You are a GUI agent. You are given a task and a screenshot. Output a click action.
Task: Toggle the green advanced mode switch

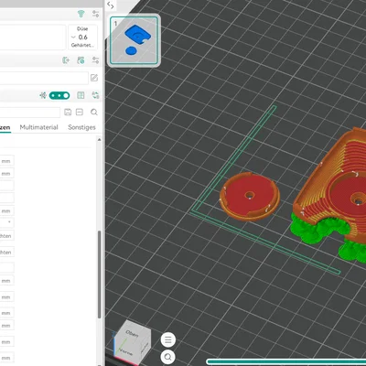point(59,95)
